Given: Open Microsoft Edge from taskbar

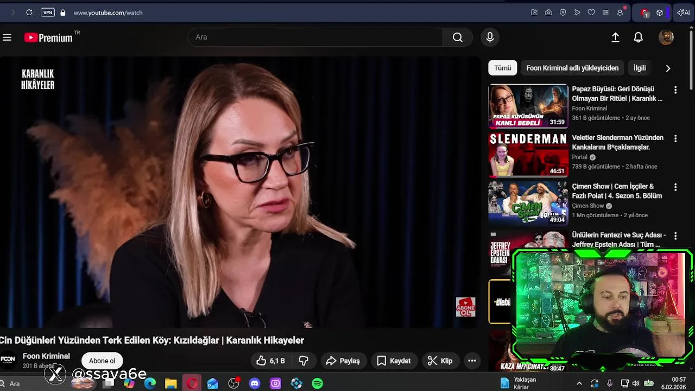Looking at the screenshot, I should tap(150, 384).
